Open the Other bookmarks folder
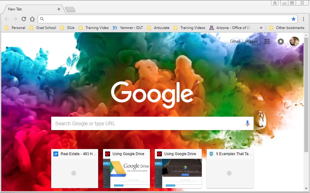This screenshot has width=310, height=193. [287, 28]
